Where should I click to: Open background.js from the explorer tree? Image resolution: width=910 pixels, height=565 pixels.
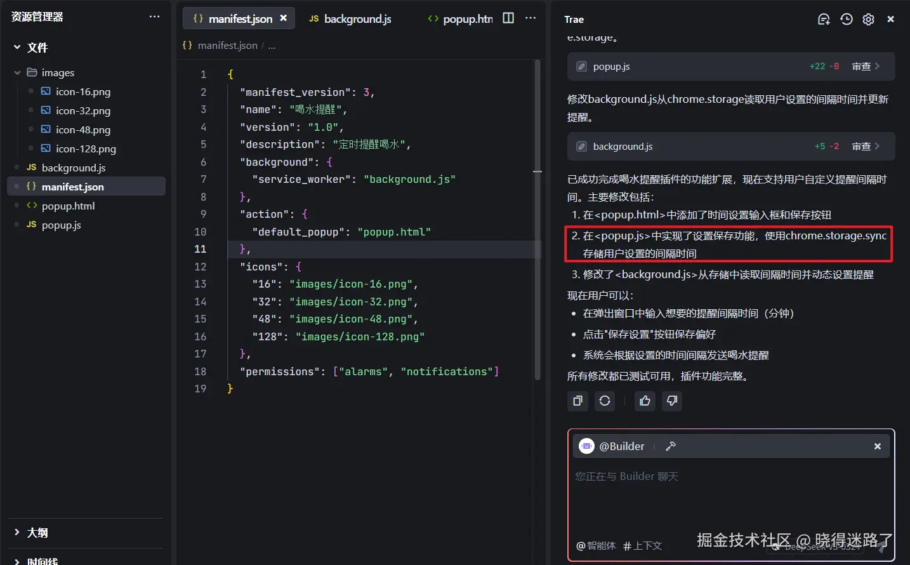tap(74, 168)
